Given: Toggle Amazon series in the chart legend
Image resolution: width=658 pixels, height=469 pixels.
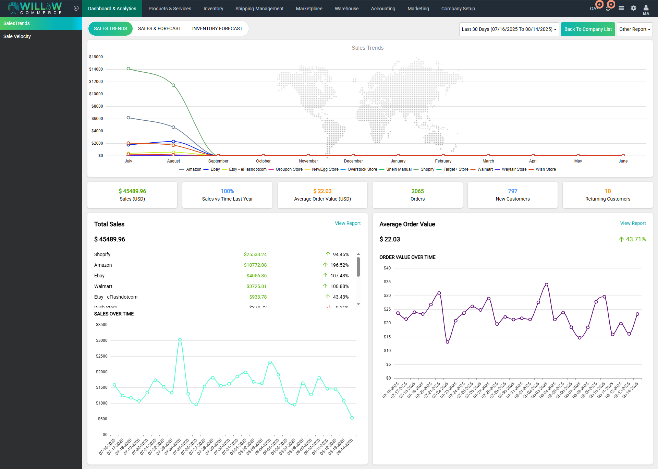Looking at the screenshot, I should [194, 169].
